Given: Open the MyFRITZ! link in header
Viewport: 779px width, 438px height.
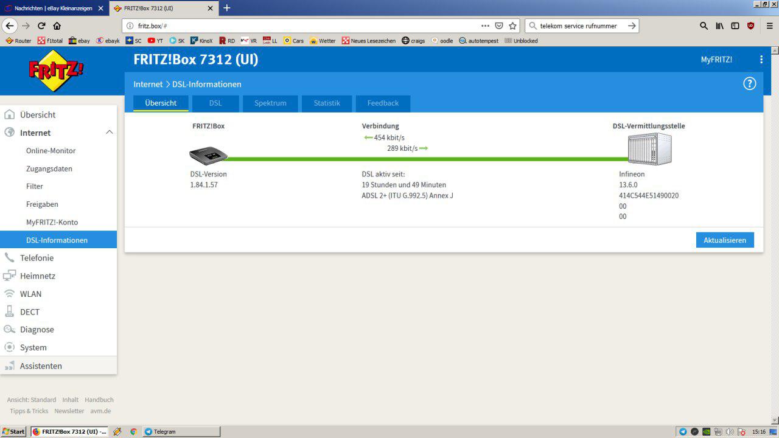Looking at the screenshot, I should [x=716, y=60].
